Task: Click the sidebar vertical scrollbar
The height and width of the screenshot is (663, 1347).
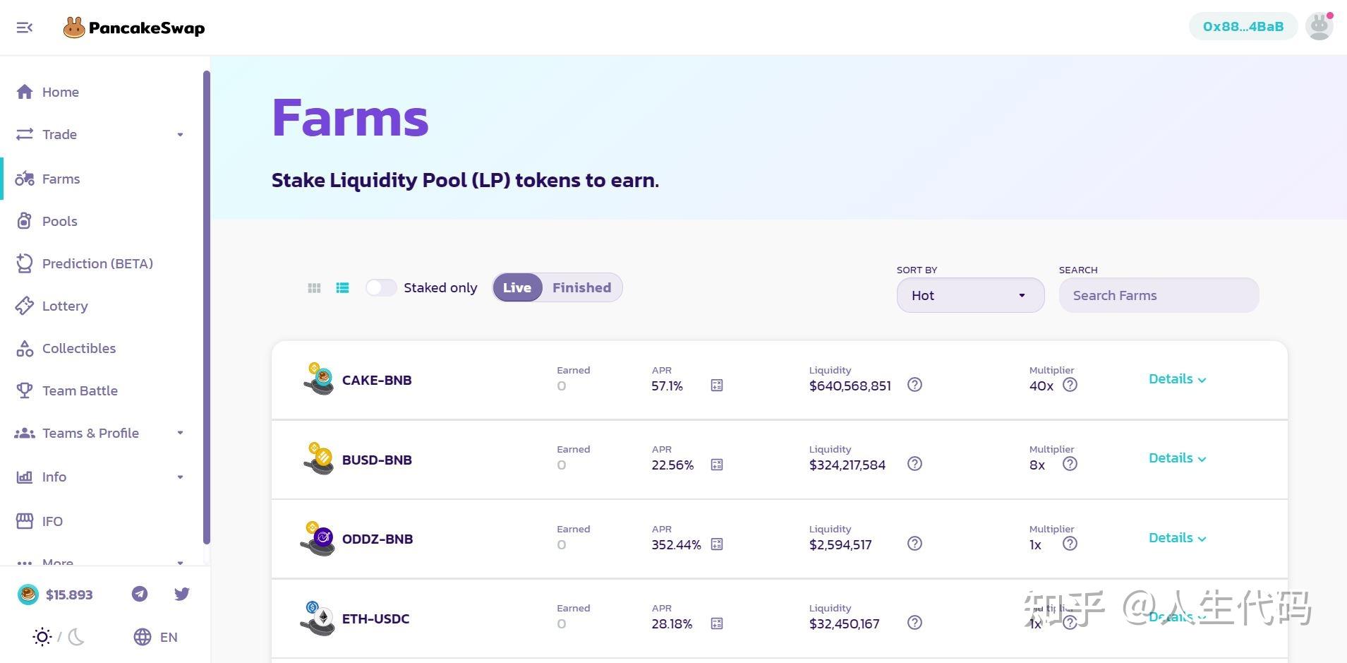Action: pos(207,307)
